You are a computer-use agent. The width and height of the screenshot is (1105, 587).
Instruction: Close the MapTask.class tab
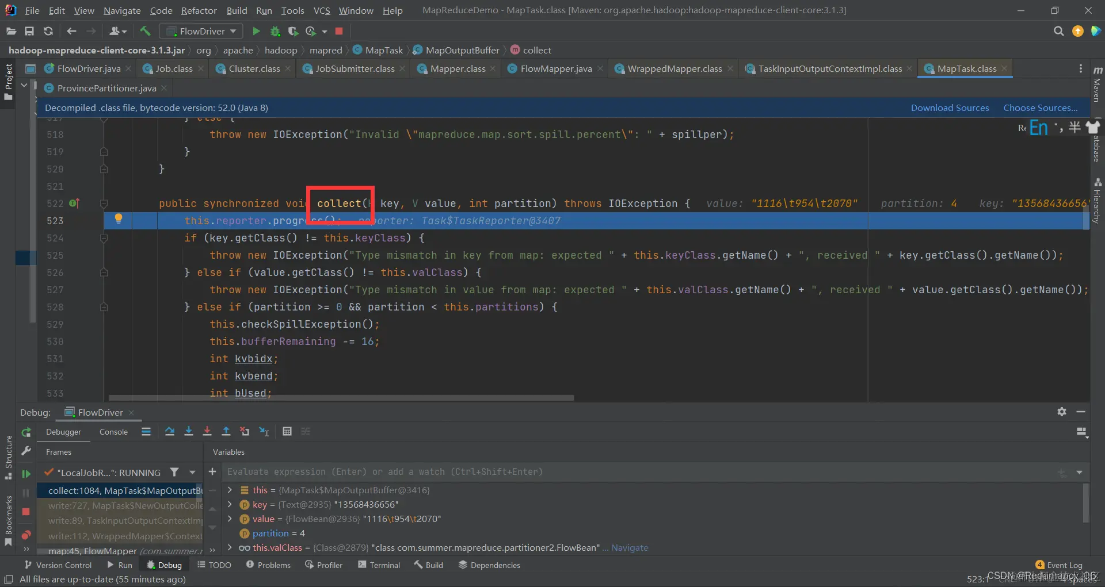point(1004,68)
